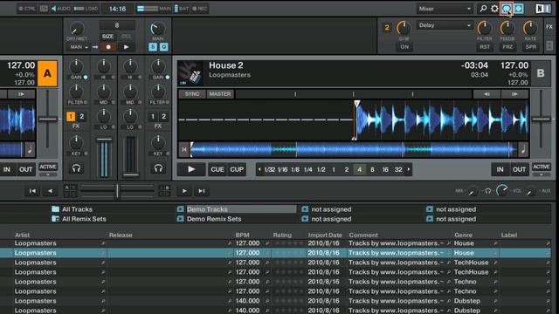Image resolution: width=559 pixels, height=314 pixels.
Task: Click the FRZ button in FX unit
Action: [507, 46]
